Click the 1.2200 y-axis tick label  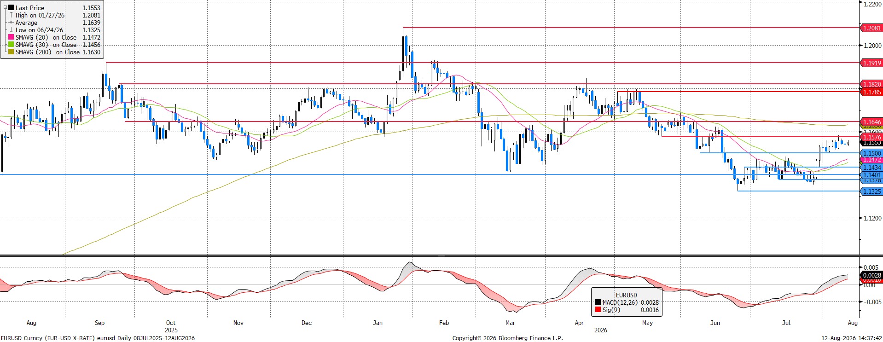coord(872,4)
